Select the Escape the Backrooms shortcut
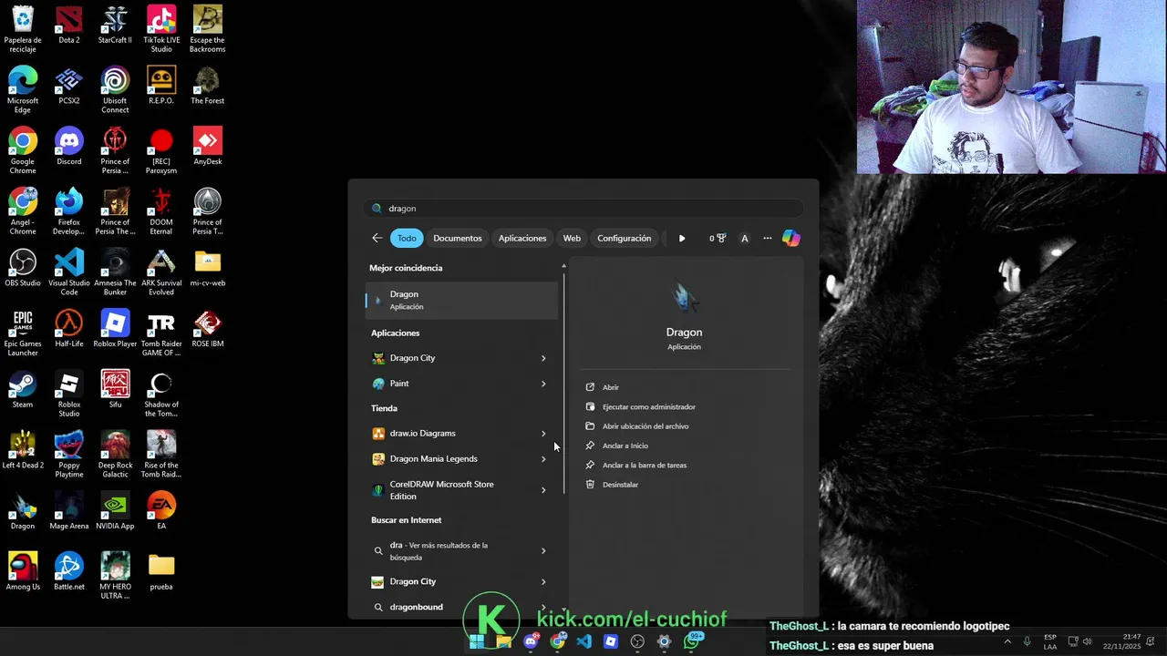The image size is (1167, 656). pos(207,29)
